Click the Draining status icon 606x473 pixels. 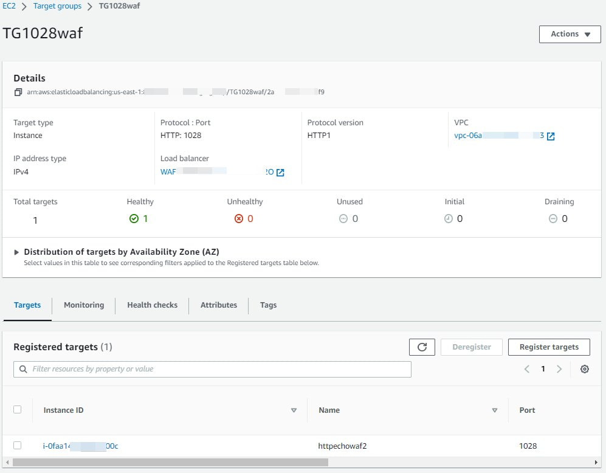pos(553,219)
